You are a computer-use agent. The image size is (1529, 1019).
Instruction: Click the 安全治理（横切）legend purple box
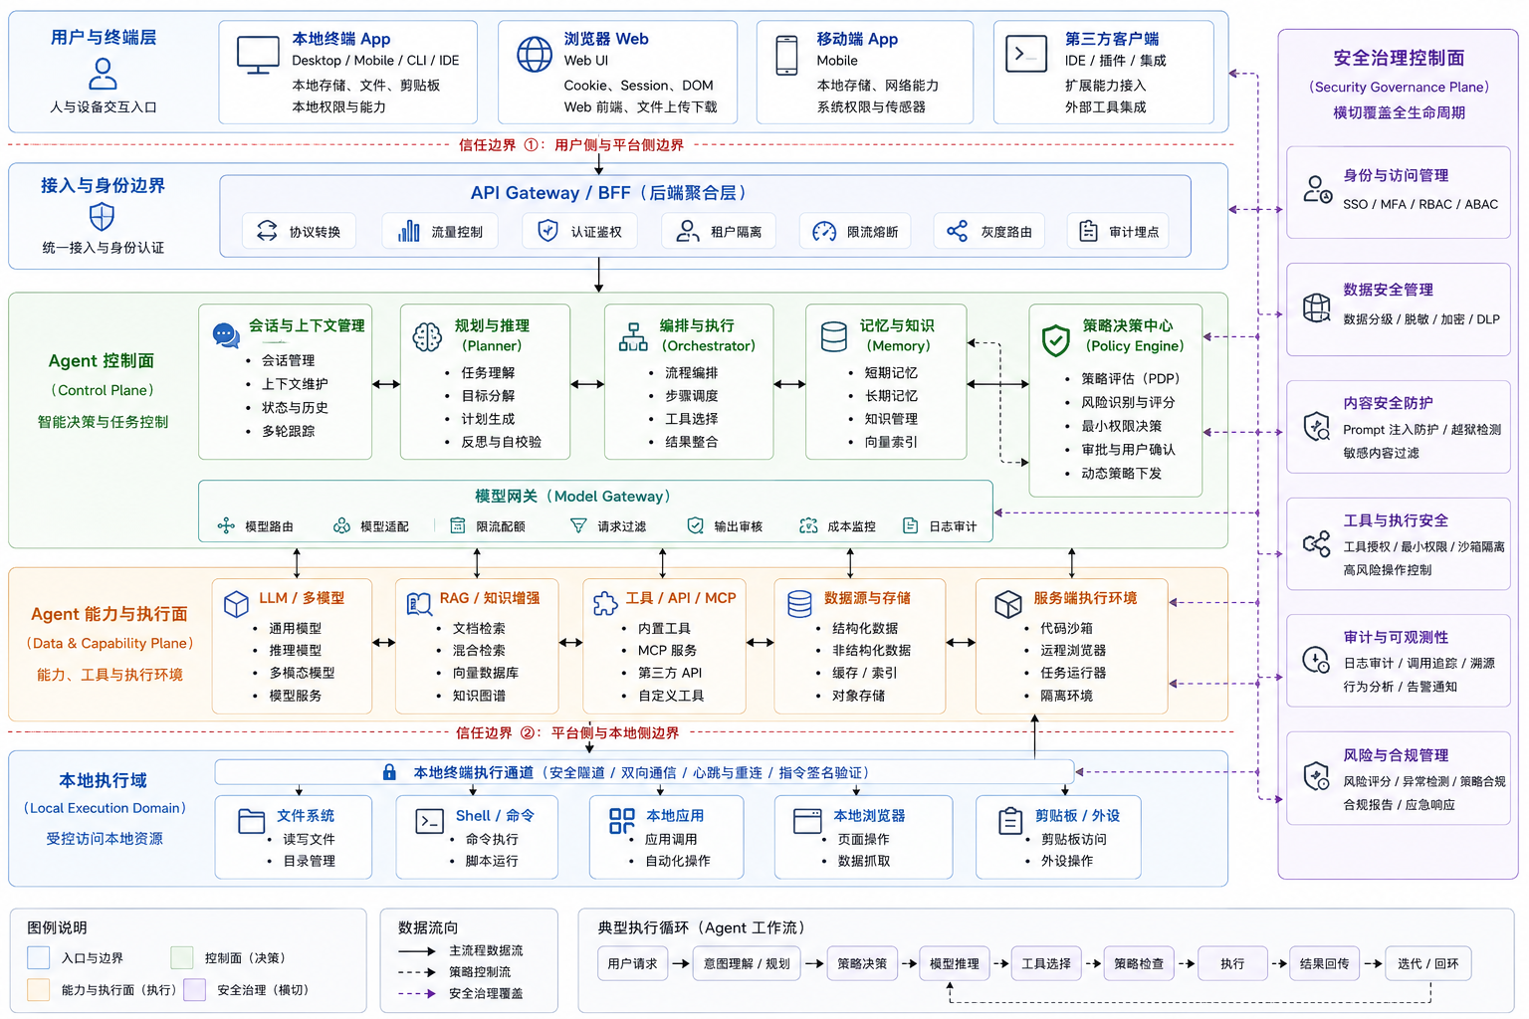195,989
